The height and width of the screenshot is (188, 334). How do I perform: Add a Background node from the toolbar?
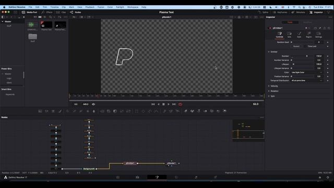pos(40,111)
